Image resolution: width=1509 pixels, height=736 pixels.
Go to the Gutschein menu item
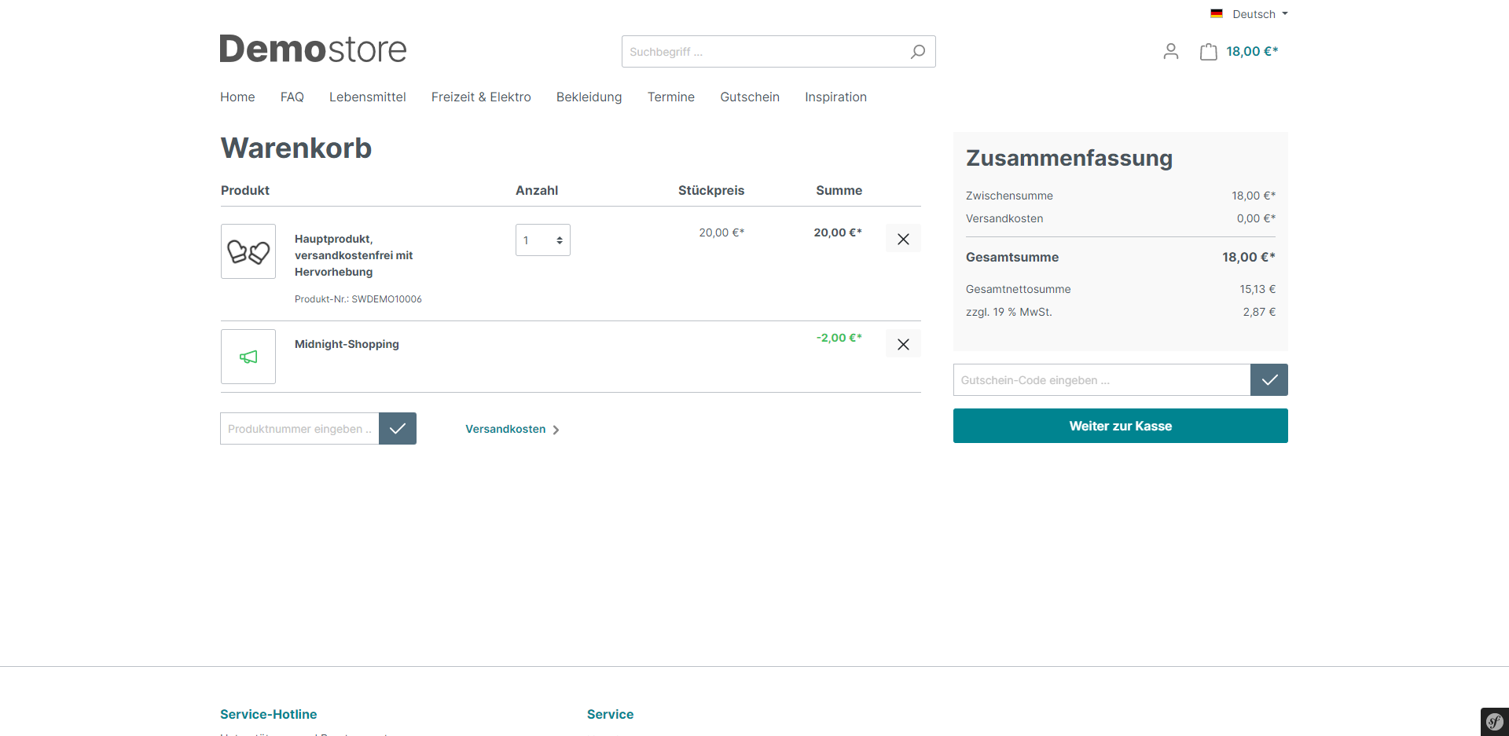coord(750,97)
